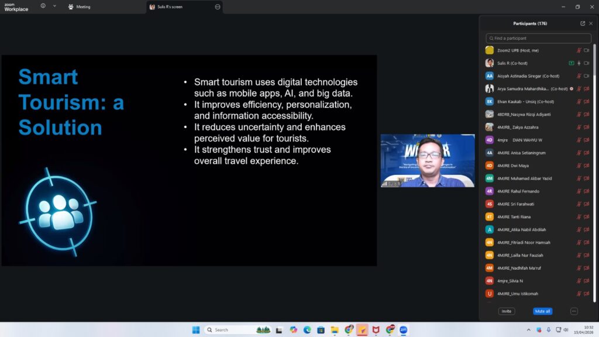
Task: Toggle Zoom2 UPB host microphone mute
Action: 579,50
